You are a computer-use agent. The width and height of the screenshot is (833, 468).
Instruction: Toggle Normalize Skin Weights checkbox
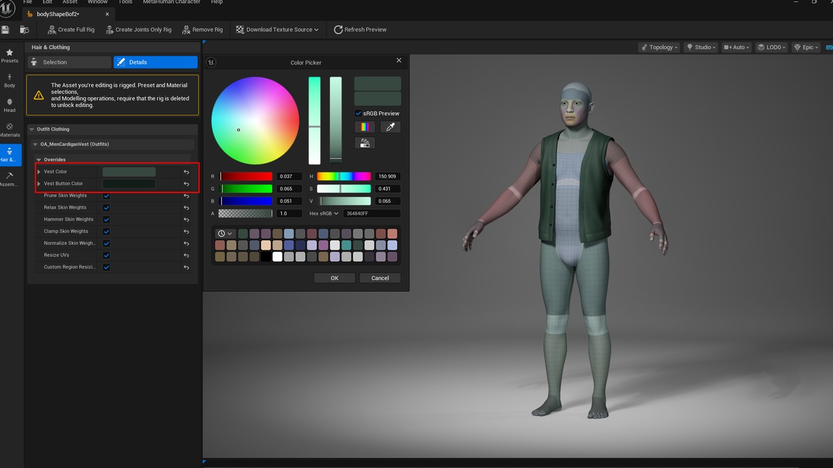coord(106,244)
